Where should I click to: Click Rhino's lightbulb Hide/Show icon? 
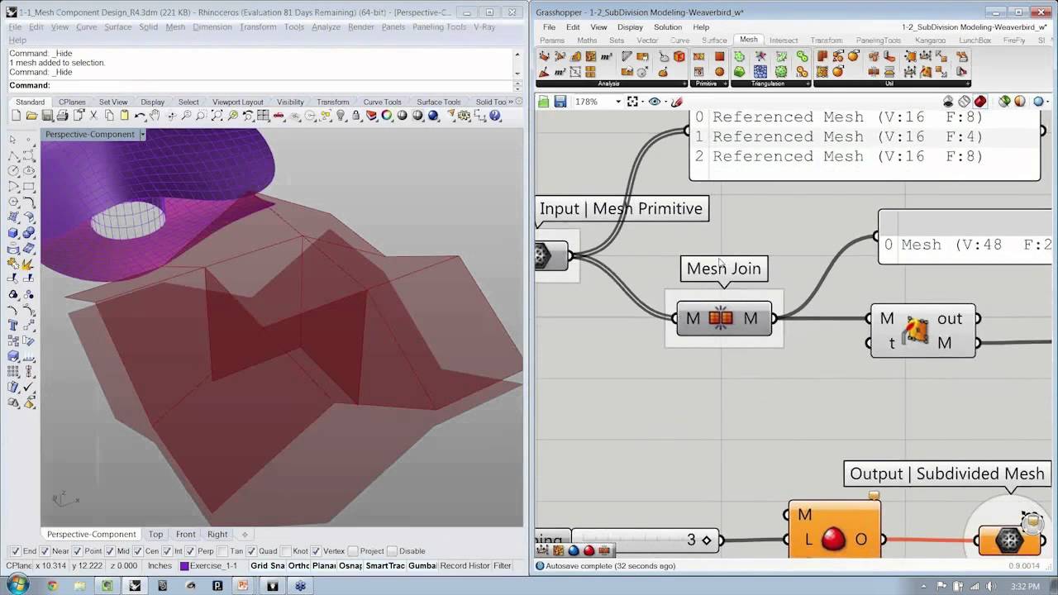click(341, 116)
